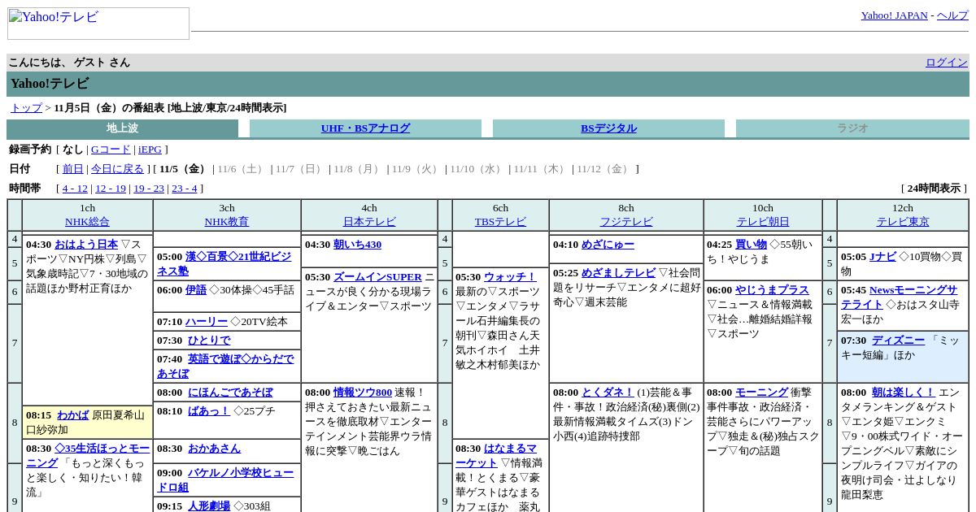Open the ディズニー program at 07:30
The height and width of the screenshot is (512, 976).
pos(898,341)
